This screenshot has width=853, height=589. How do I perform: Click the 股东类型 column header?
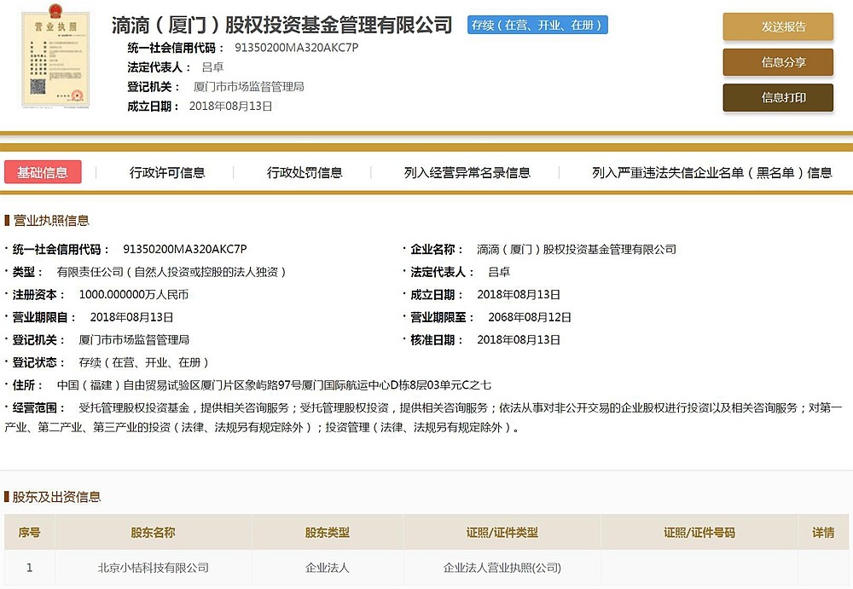pyautogui.click(x=328, y=532)
